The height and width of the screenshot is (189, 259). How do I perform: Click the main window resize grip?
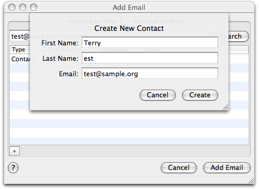[251, 181]
